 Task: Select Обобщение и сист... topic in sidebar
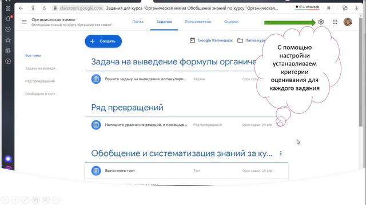pos(41,94)
